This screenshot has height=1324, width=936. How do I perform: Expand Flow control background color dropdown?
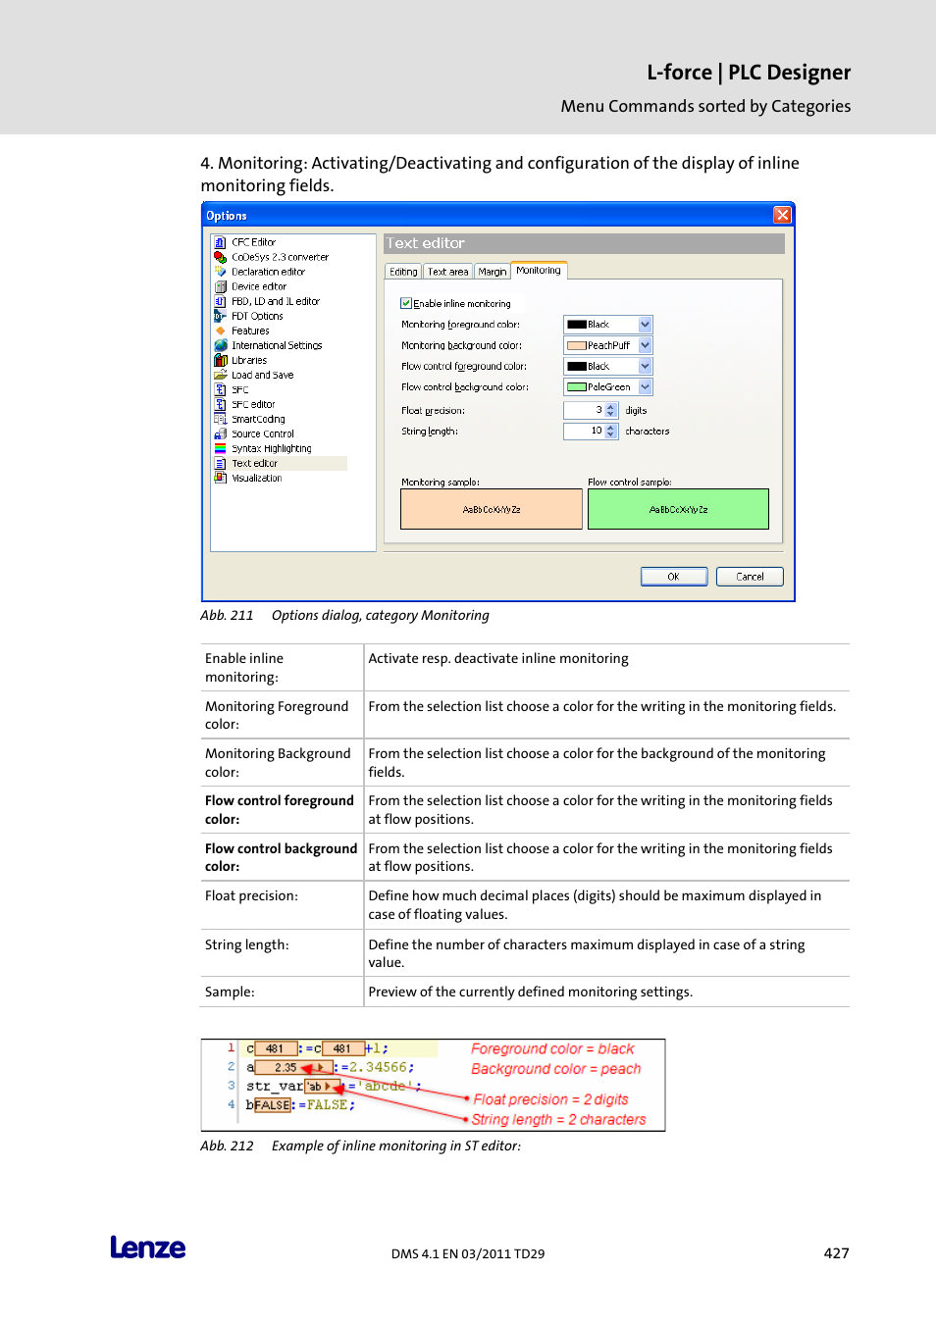click(x=646, y=387)
